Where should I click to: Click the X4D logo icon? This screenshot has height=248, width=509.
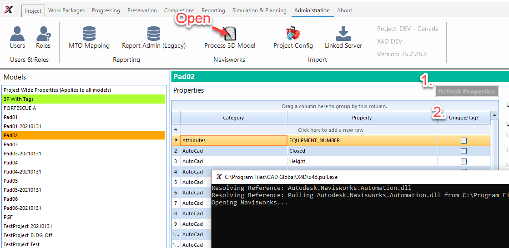tap(8, 10)
